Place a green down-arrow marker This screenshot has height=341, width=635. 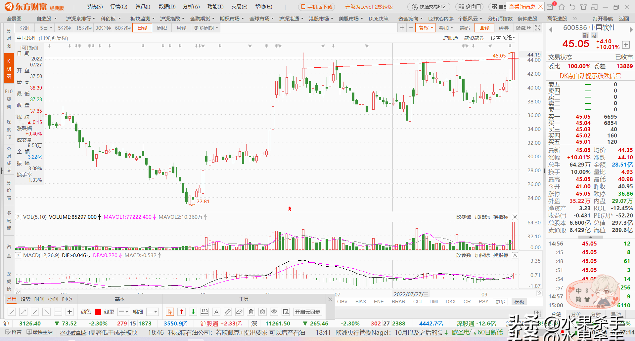[x=193, y=312]
